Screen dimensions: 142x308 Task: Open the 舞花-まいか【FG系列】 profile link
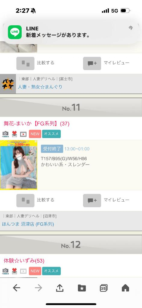point(36,124)
